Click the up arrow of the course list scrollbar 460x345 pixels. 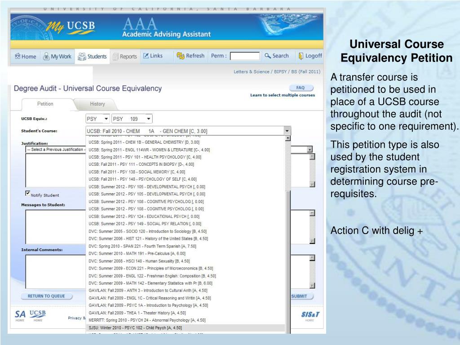pos(287,138)
